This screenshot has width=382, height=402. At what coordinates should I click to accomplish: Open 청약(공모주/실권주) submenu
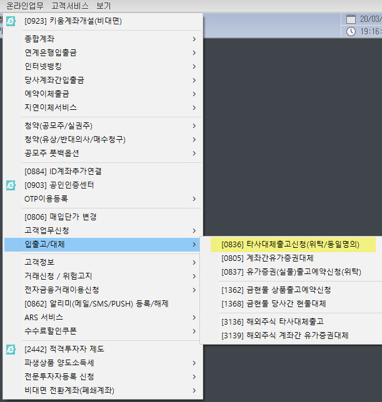click(103, 126)
